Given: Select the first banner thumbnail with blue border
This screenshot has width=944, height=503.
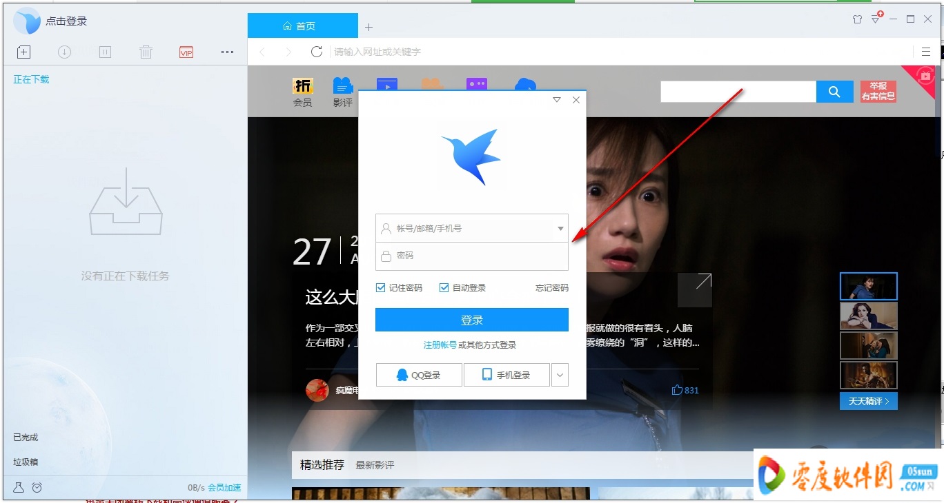Looking at the screenshot, I should (x=869, y=286).
